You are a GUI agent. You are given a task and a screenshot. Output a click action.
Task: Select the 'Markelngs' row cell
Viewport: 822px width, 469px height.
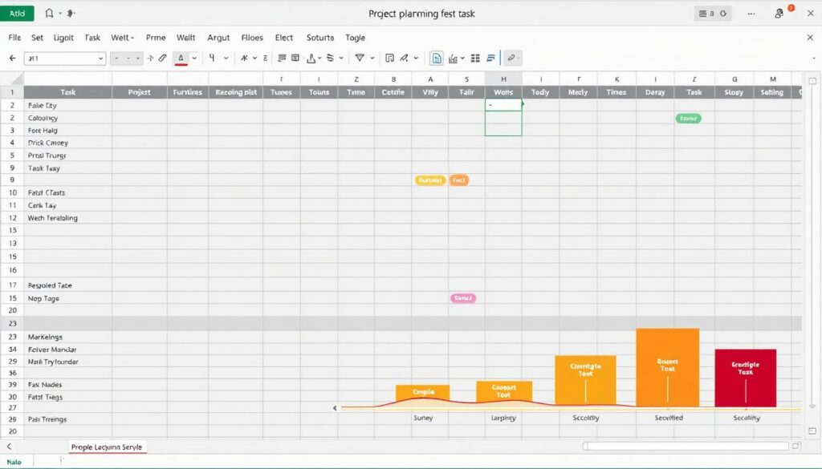[x=67, y=337]
